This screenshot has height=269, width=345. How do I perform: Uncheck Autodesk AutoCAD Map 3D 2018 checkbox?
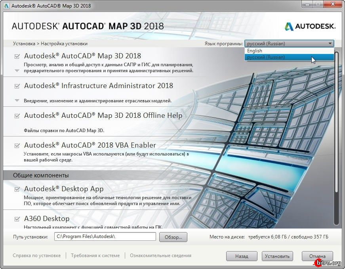point(17,56)
